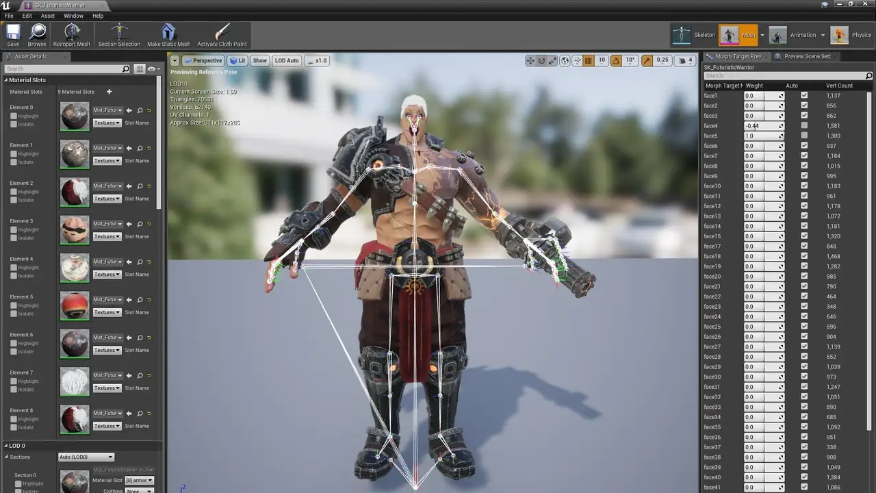The width and height of the screenshot is (876, 493).
Task: Toggle Auto checkbox for face4 morph target
Action: [x=804, y=126]
